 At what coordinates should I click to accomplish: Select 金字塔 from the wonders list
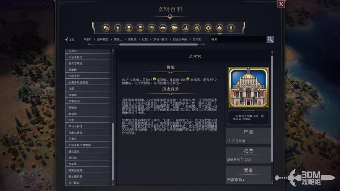click(73, 164)
